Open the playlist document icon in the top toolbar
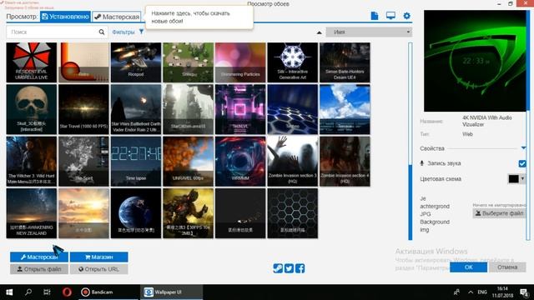534x300 pixels. (x=375, y=16)
